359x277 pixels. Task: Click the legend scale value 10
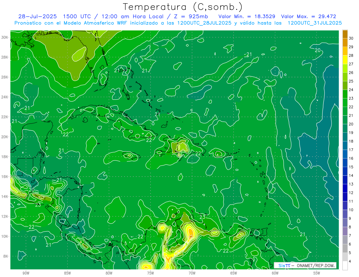pos(351,210)
